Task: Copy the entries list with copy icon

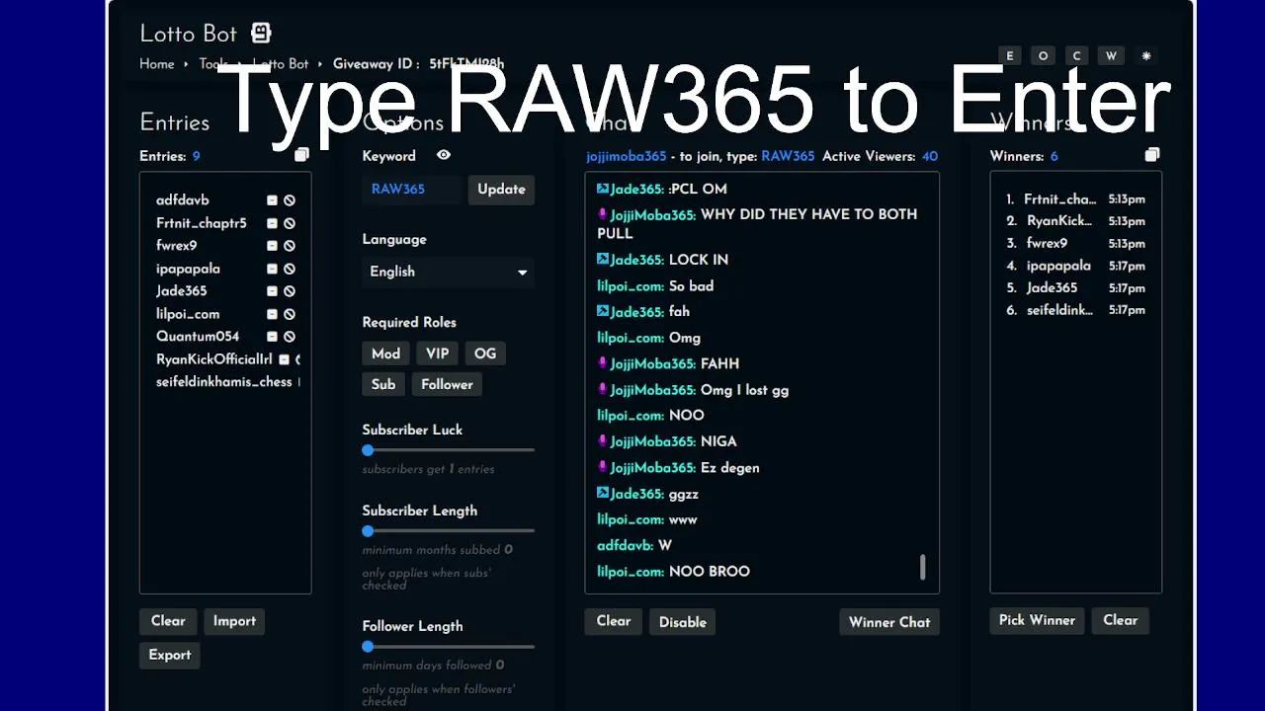Action: coord(301,155)
